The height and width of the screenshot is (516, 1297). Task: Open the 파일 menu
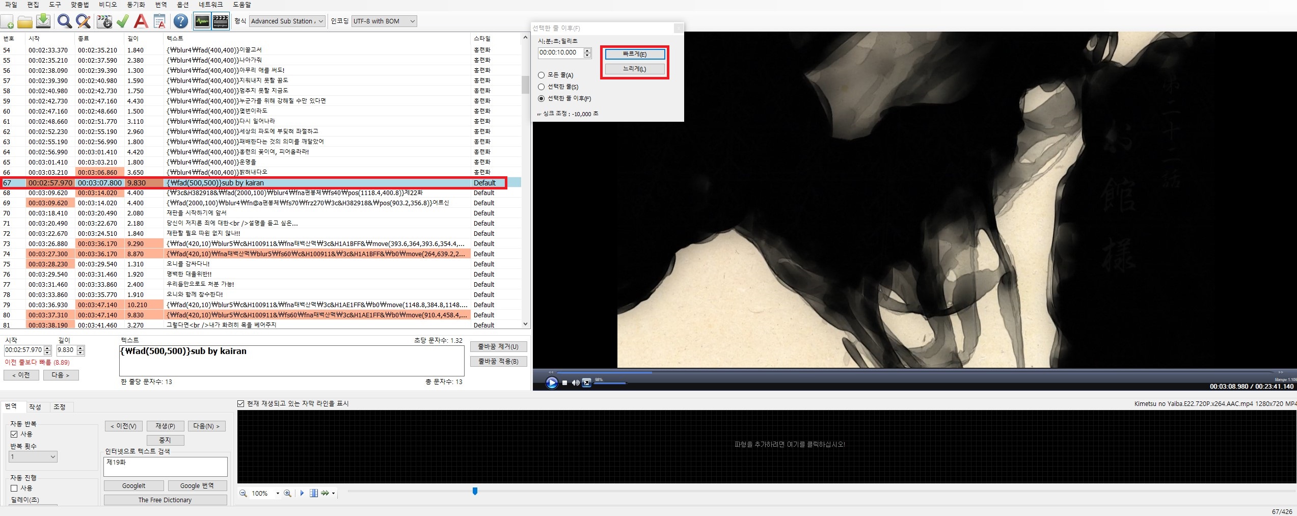pos(11,5)
